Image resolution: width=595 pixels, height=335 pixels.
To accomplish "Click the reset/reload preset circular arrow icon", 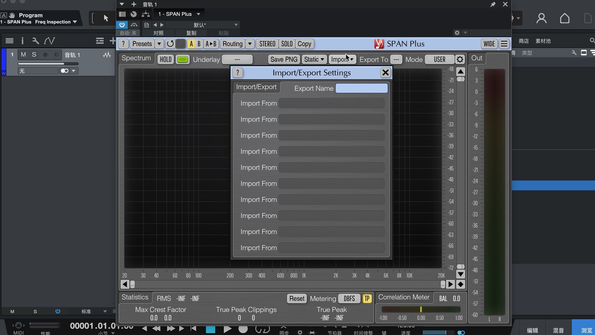I will coord(170,44).
